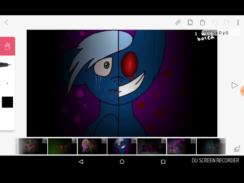The width and height of the screenshot is (244, 183).
Task: Select frame 5 thumbnail
Action: 33,146
